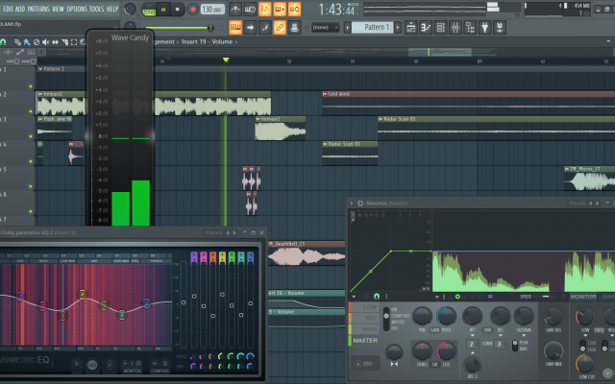Toggle typing keyboard to piano icon
Viewport: 615px width, 384px height.
[x=235, y=28]
